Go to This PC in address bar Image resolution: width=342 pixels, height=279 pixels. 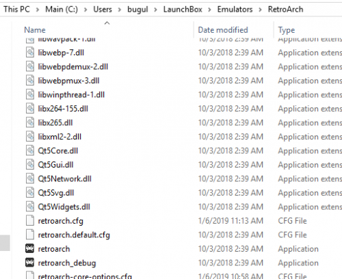16,10
